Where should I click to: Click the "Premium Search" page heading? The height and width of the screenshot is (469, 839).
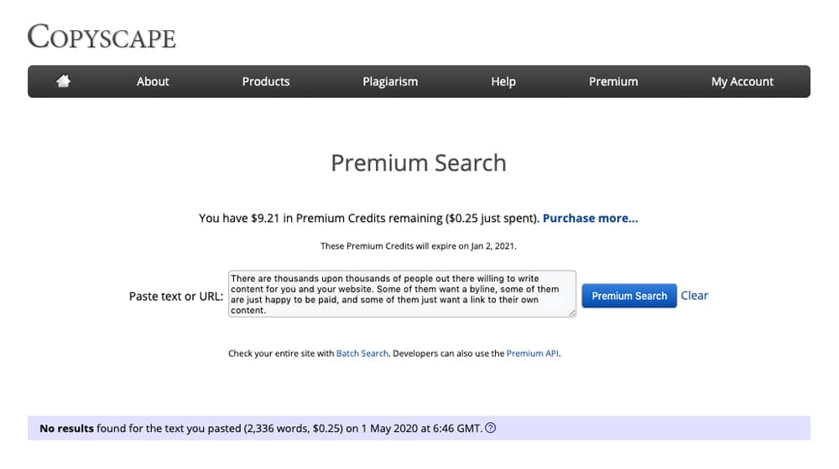[x=419, y=162]
